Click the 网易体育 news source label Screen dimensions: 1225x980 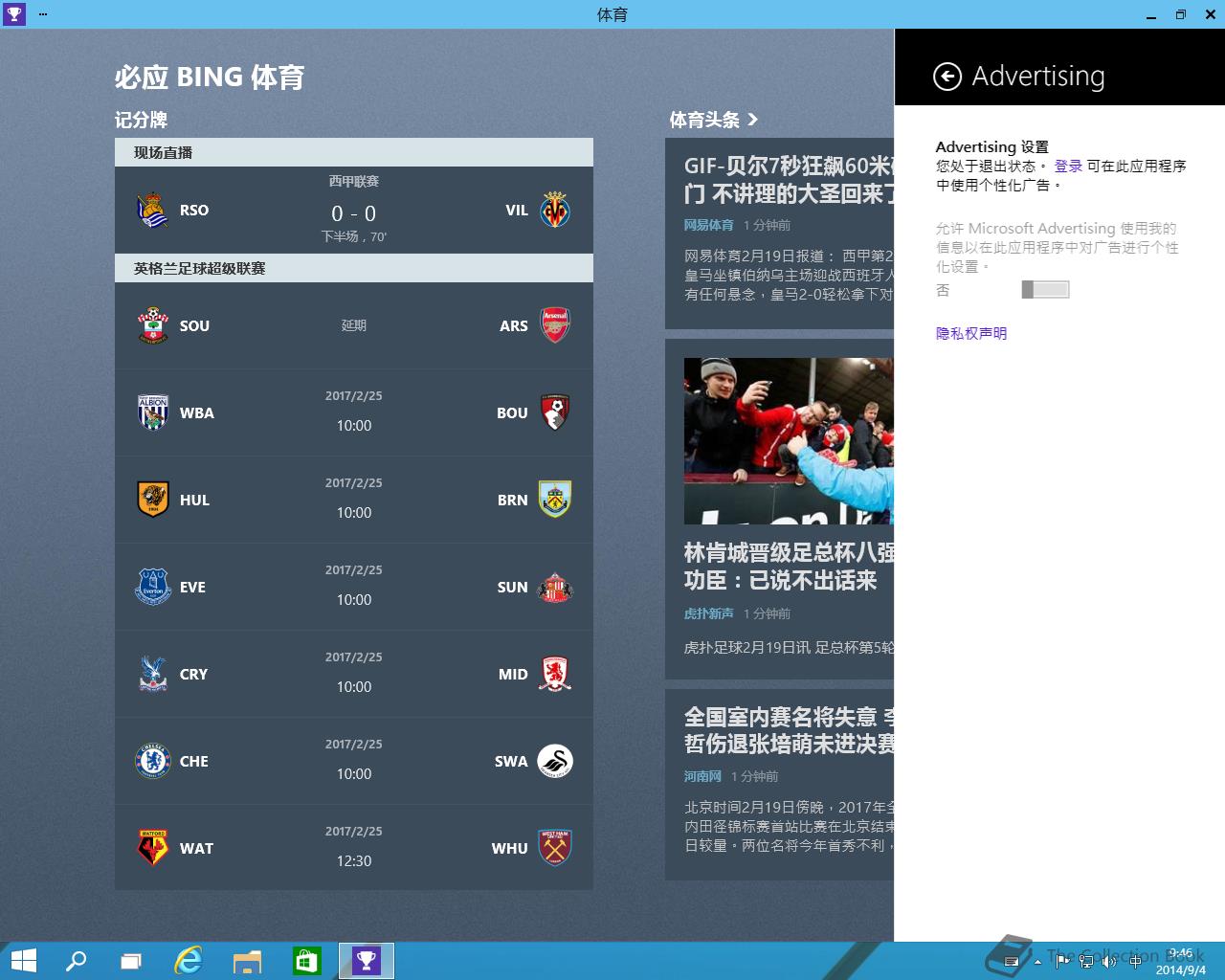pyautogui.click(x=708, y=225)
